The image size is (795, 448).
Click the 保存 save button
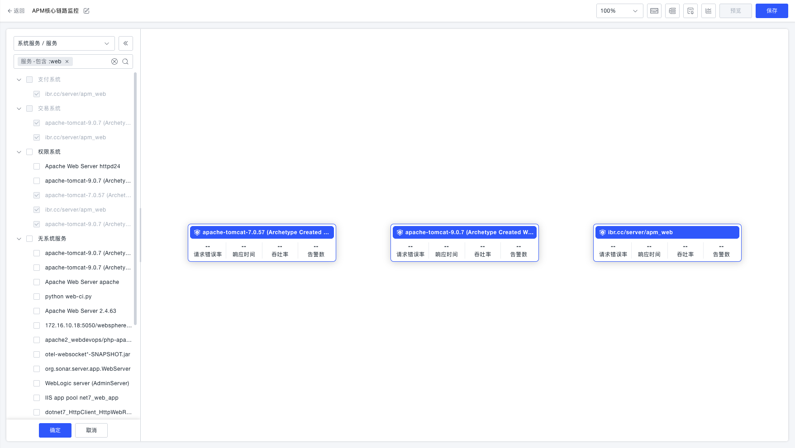click(771, 11)
